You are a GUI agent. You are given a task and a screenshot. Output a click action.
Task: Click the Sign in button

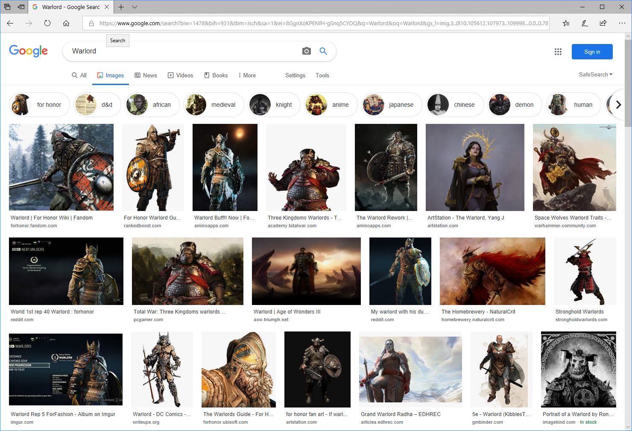coord(592,52)
